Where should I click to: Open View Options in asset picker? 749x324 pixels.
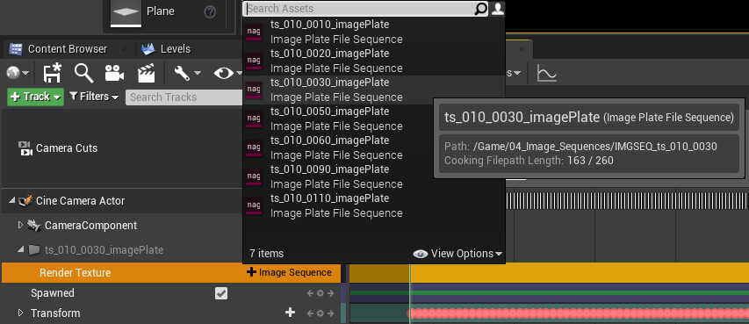tap(457, 254)
